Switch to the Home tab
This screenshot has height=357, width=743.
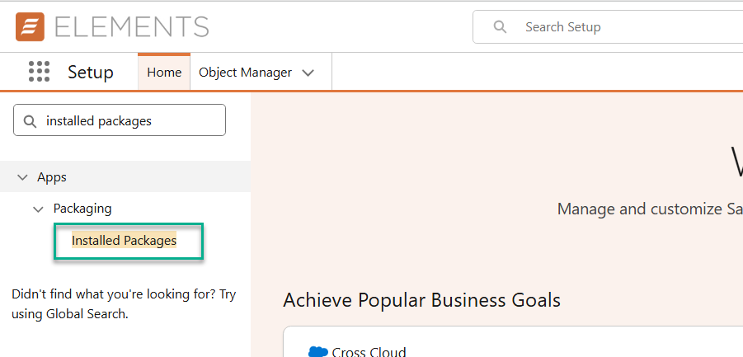(164, 73)
